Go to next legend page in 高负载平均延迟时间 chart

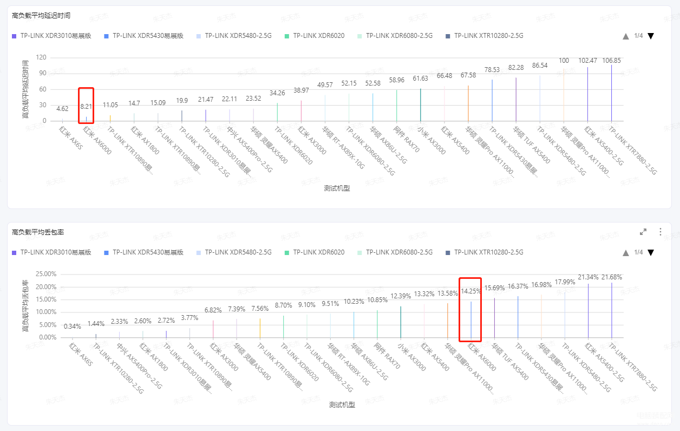pyautogui.click(x=651, y=36)
